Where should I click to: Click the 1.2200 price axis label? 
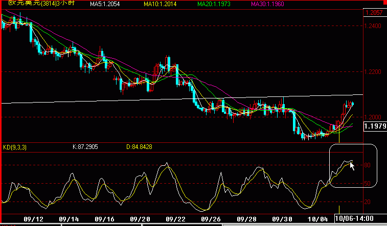373,72
